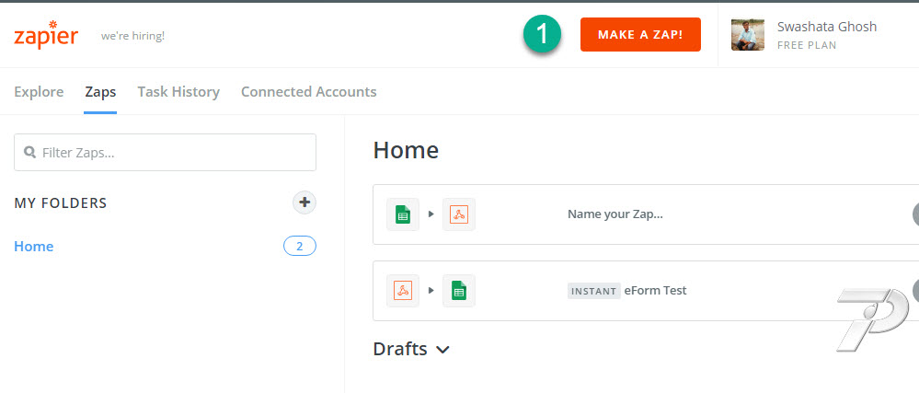Expand the Drafts section chevron
The image size is (919, 393).
443,350
